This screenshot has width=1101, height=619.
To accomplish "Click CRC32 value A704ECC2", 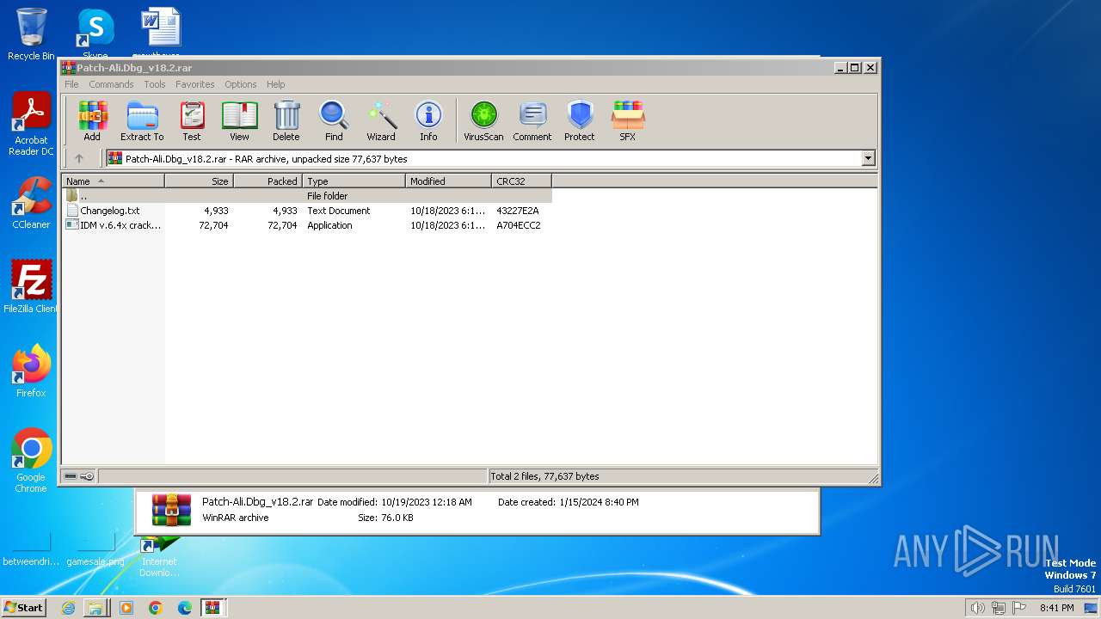I will point(519,225).
